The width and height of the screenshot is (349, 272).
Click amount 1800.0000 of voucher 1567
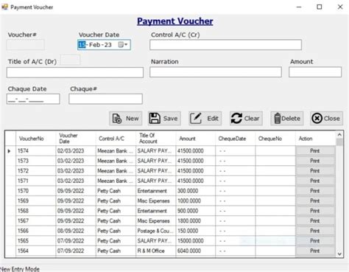(x=196, y=221)
